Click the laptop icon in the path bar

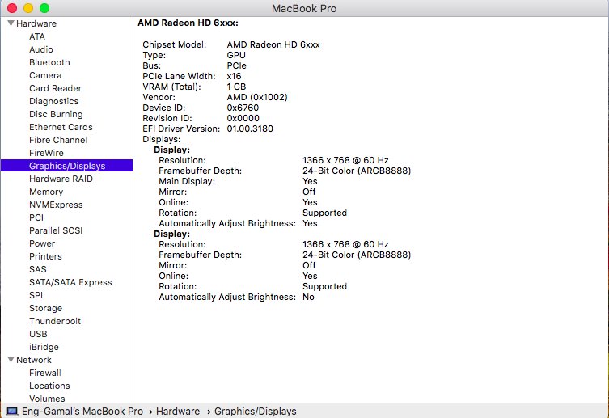12,412
